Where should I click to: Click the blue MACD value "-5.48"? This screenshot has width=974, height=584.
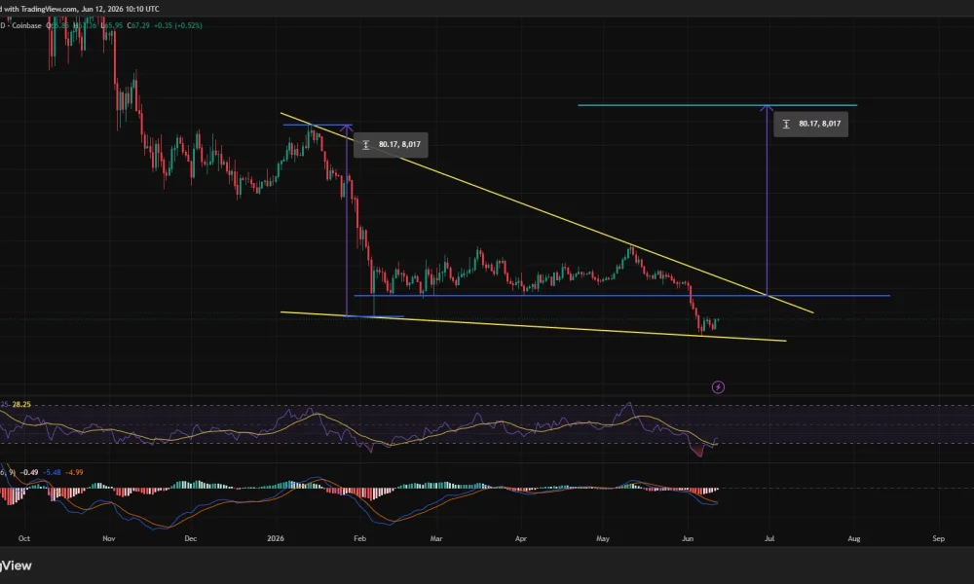[x=53, y=472]
